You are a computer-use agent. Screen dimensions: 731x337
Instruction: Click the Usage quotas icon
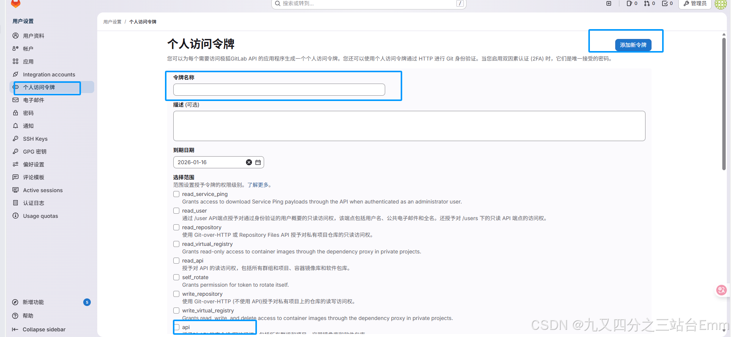[x=16, y=216]
